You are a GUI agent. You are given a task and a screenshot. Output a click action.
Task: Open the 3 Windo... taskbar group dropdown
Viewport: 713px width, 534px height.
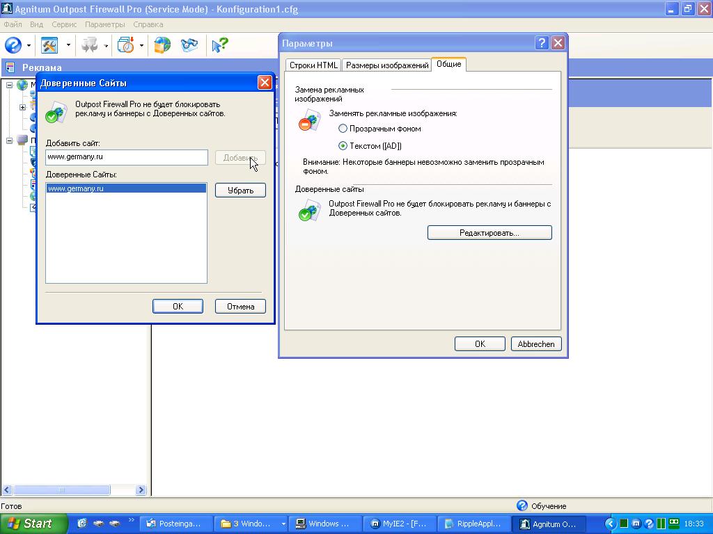pos(283,524)
